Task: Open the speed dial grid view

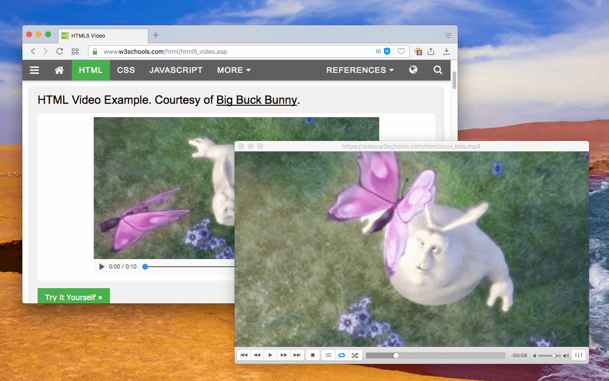Action: pyautogui.click(x=75, y=51)
